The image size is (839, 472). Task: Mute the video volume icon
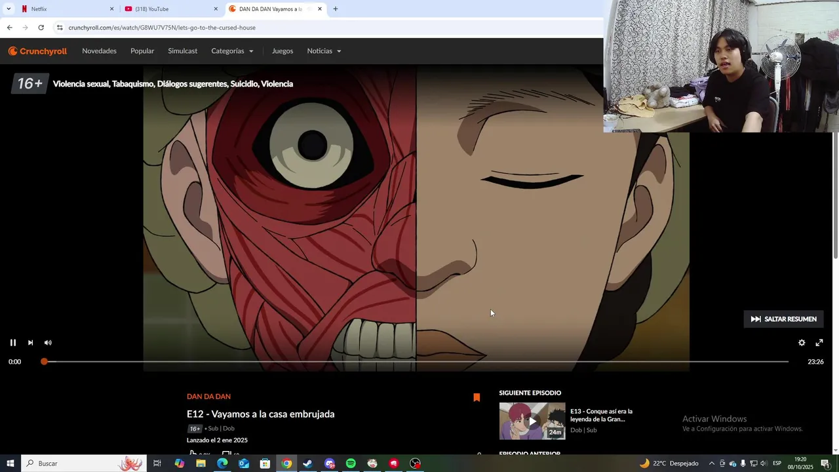[48, 343]
